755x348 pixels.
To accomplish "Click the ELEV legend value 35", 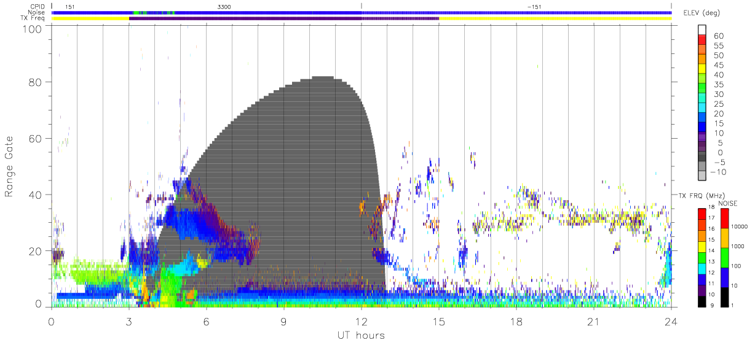I will (x=717, y=85).
